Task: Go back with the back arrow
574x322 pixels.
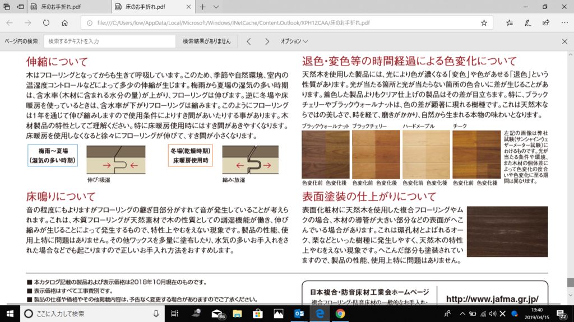Action: [10, 23]
